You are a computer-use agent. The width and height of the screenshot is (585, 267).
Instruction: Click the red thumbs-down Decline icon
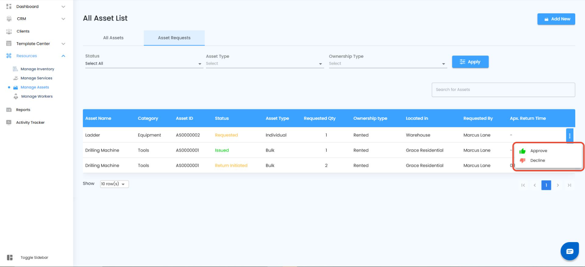522,161
